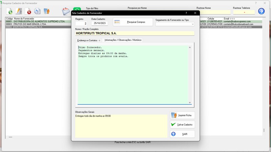Click the help question mark in dialog title
Screen dimensions: 271x152
186,13
